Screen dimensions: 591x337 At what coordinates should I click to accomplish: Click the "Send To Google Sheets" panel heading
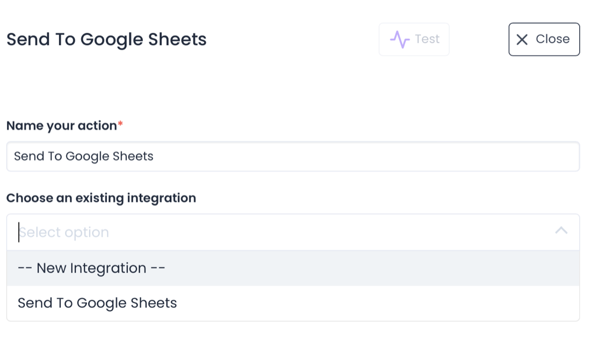tap(106, 39)
